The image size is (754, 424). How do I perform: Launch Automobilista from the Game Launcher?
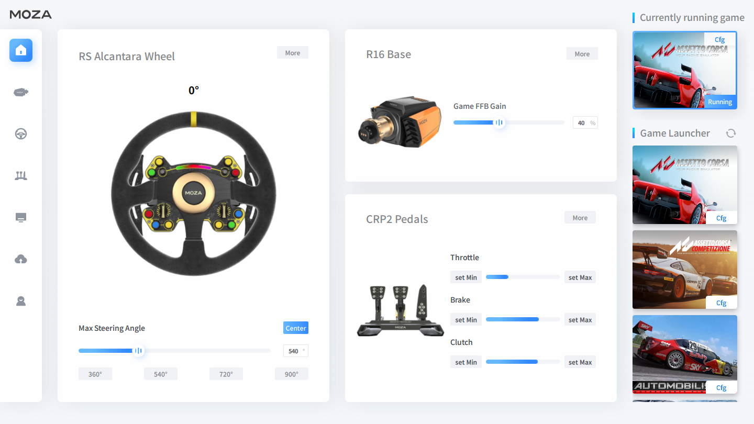[685, 354]
